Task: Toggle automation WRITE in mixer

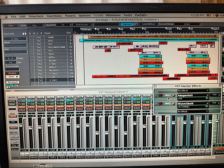Action: click(12, 101)
